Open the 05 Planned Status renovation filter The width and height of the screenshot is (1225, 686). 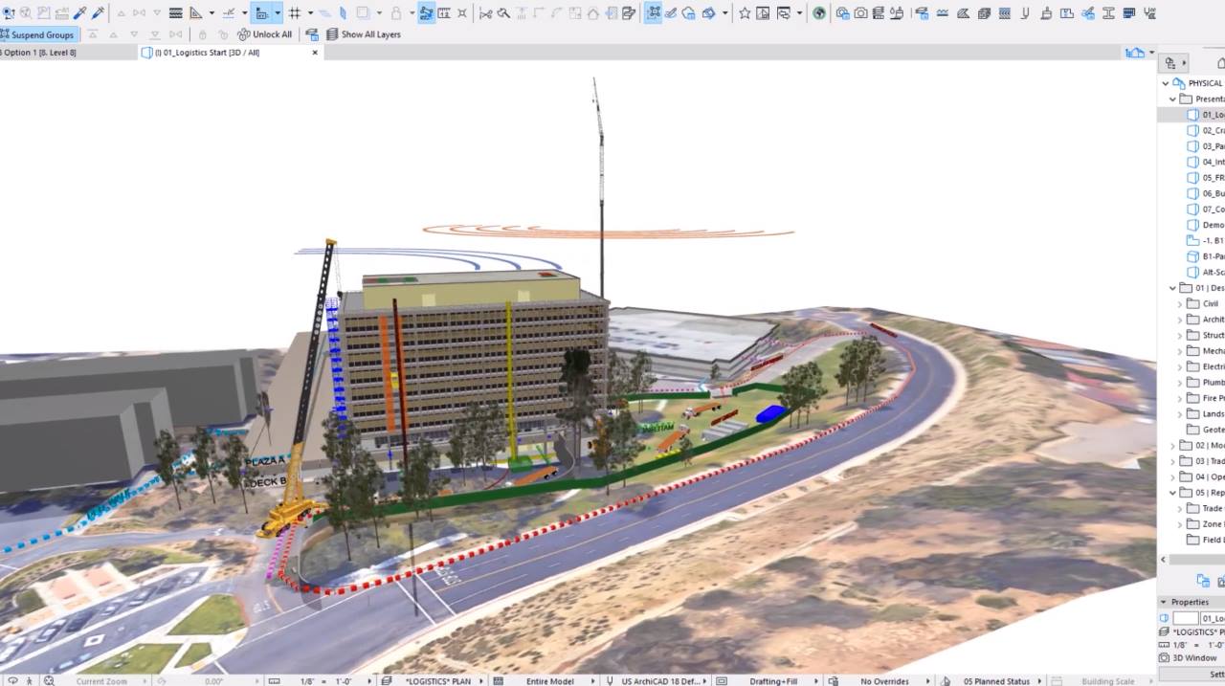(995, 680)
